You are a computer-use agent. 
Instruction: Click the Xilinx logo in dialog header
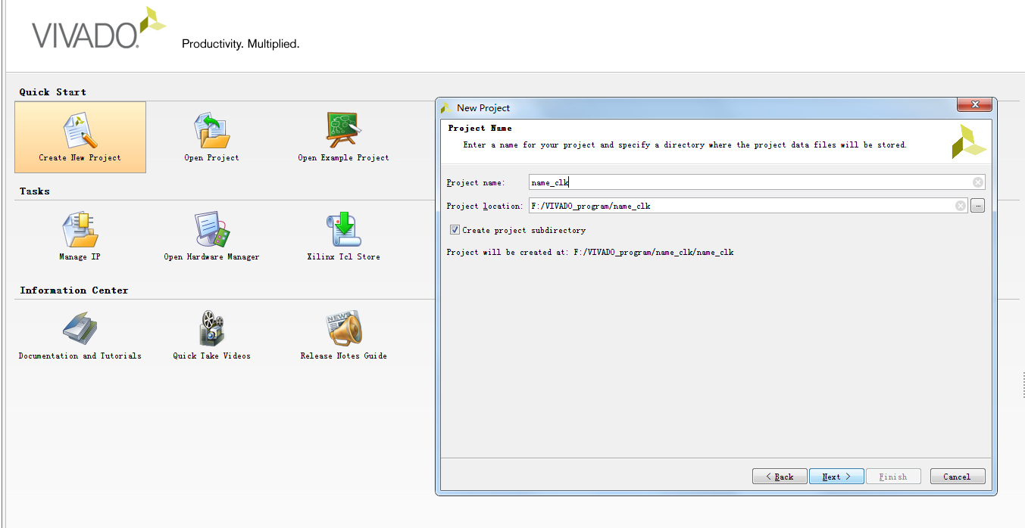point(969,141)
